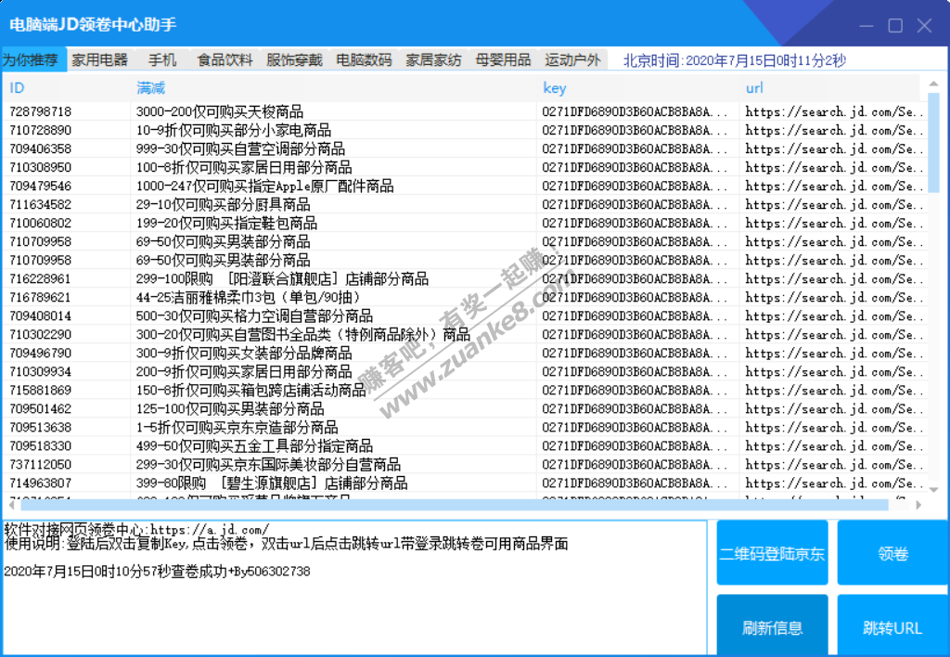
Task: Select the 家居家纺 tab
Action: point(433,60)
